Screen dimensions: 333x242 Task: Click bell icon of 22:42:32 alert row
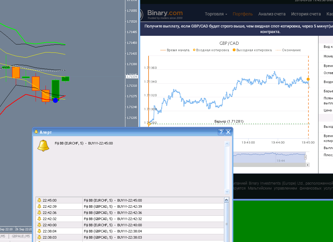click(x=39, y=219)
